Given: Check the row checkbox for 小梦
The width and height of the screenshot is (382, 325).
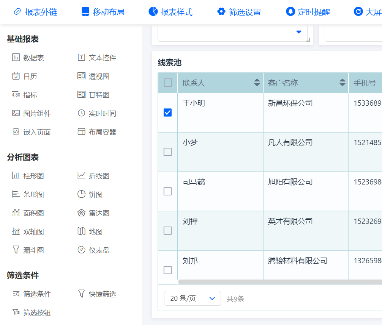Looking at the screenshot, I should 167,152.
